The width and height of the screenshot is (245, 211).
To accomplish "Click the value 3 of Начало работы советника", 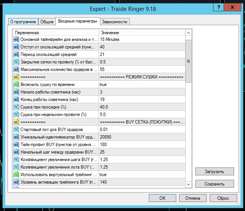I will point(101,92).
